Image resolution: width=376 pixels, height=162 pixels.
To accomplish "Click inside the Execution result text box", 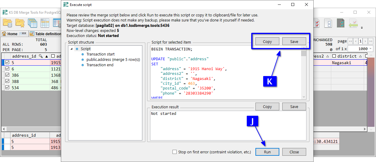I will pyautogui.click(x=228, y=125).
